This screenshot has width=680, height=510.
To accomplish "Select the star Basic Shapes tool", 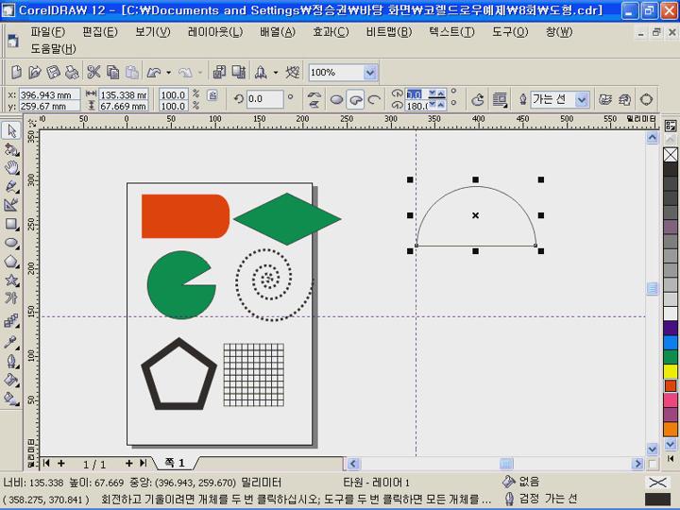I will point(11,280).
